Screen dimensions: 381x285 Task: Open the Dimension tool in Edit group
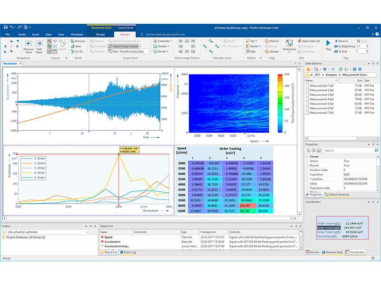pyautogui.click(x=290, y=43)
